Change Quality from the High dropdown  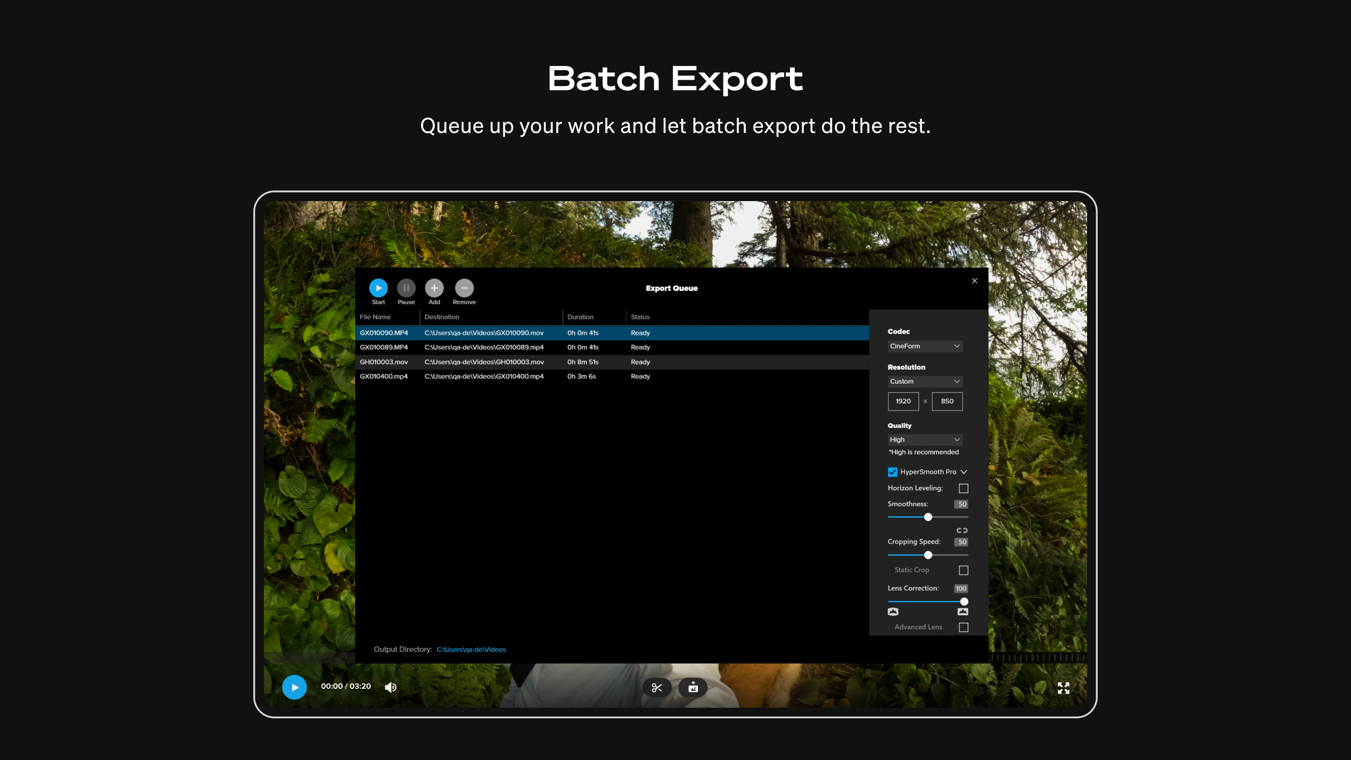tap(925, 439)
